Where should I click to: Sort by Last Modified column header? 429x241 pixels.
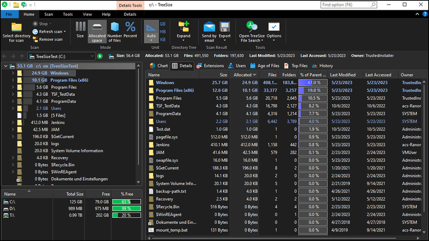tap(345, 75)
